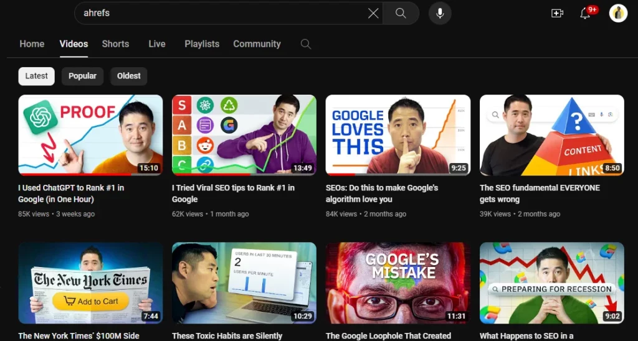Clear the ahrefs search text
The image size is (638, 341).
(x=373, y=14)
